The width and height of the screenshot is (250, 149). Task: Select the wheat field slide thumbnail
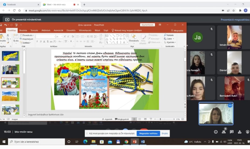[x=11, y=96]
